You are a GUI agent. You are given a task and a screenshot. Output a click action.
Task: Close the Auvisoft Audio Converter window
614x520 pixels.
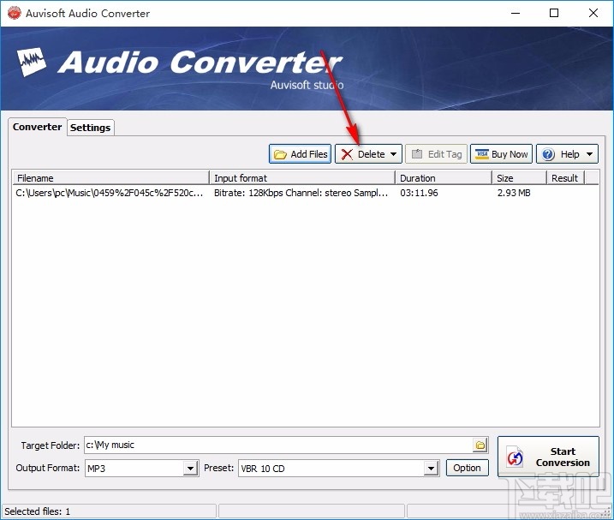593,13
